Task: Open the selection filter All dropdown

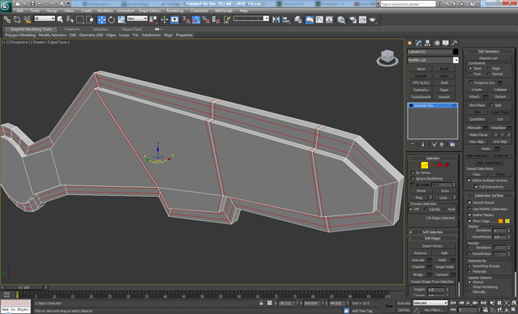Action: tap(45, 19)
